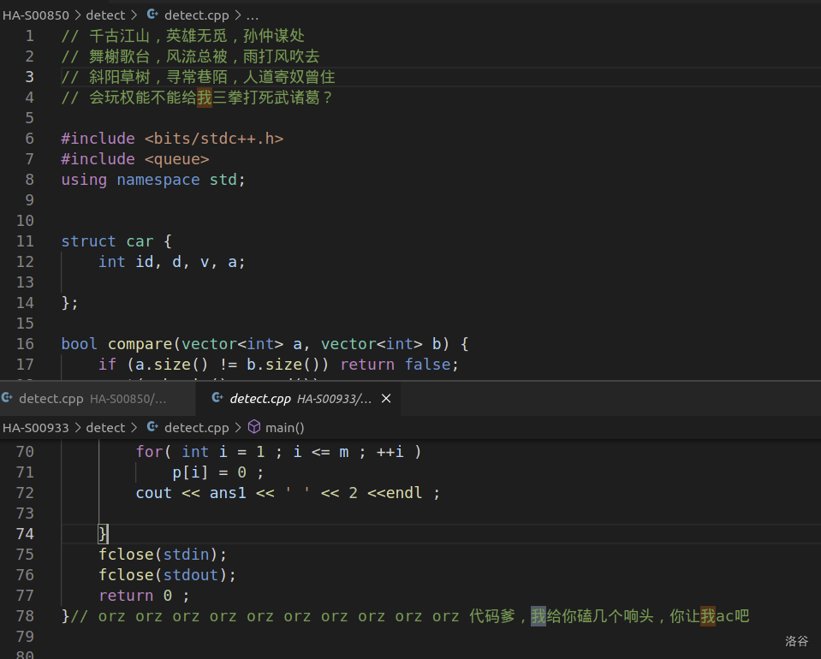Viewport: 821px width, 659px height.
Task: Select line number 11 in the upper editor gutter
Action: coord(25,240)
